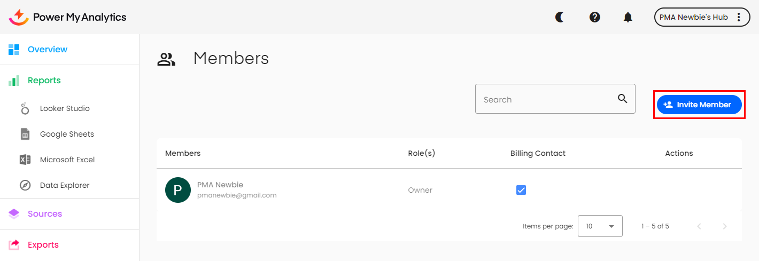Toggle Billing Contact checkbox for PMA Newbie
This screenshot has height=261, width=759.
pos(521,190)
